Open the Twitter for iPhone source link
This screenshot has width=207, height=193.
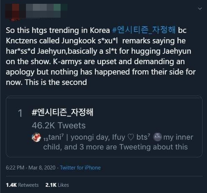pos(80,168)
